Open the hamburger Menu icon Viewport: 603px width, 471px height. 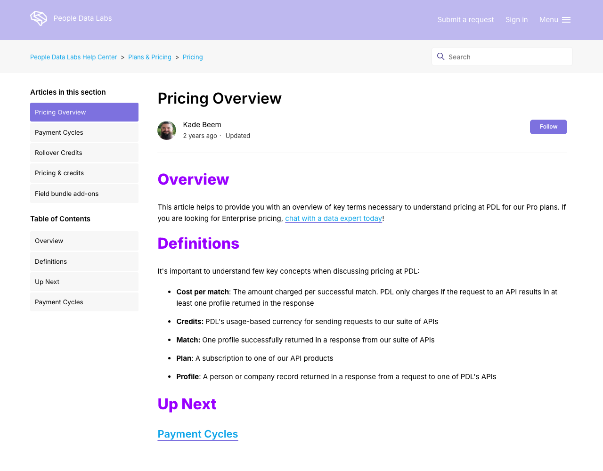(566, 20)
